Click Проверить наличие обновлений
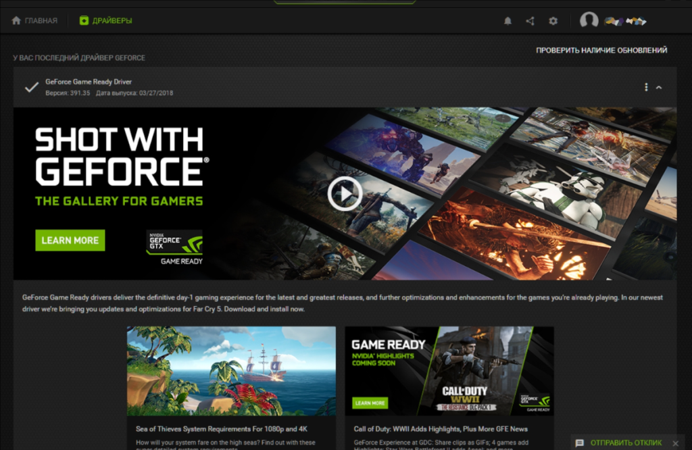Viewport: 692px width, 450px height. click(601, 50)
